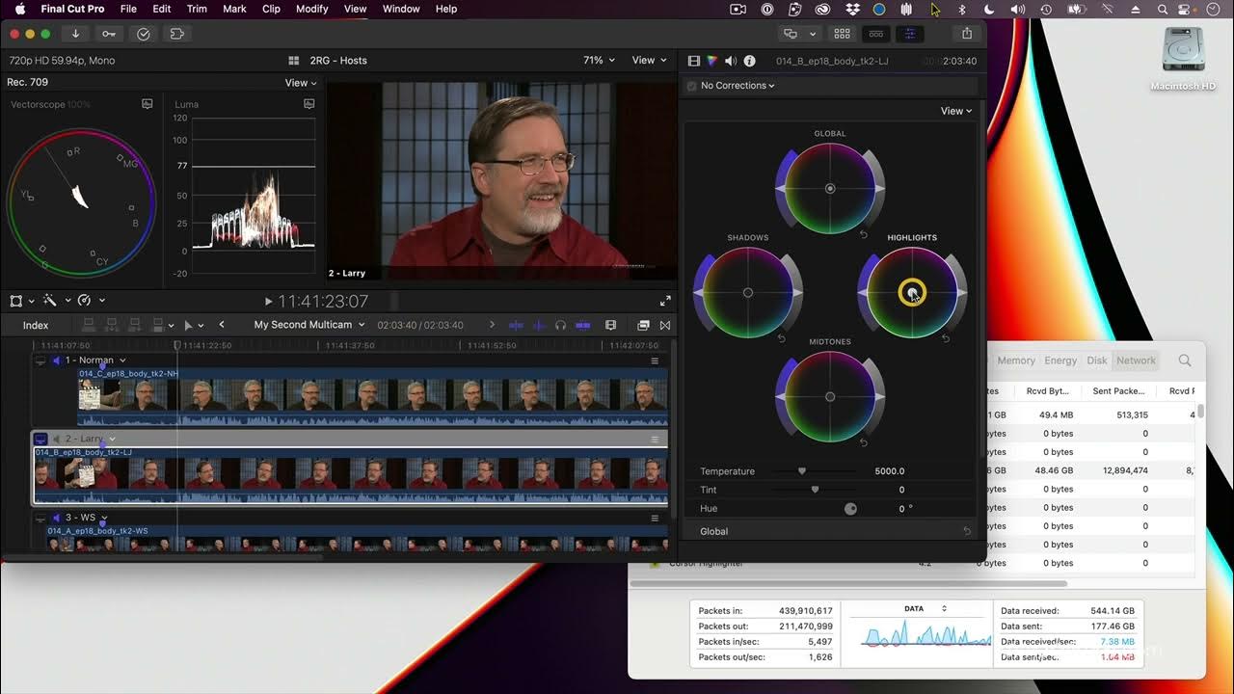This screenshot has height=694, width=1234.
Task: Open the video scopes View dropdown
Action: pyautogui.click(x=301, y=83)
